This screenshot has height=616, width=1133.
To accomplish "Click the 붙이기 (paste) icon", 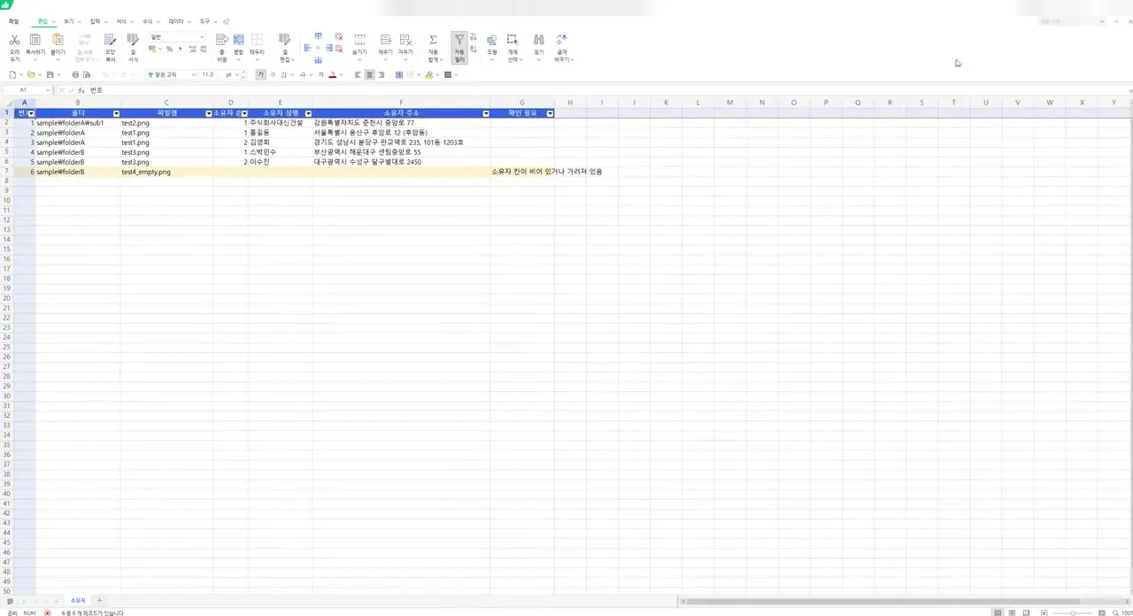I will coord(58,40).
